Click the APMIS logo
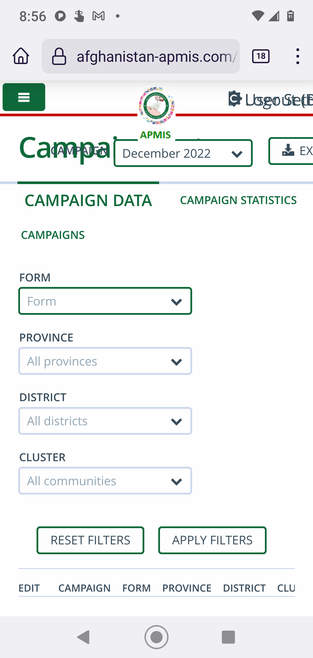Image resolution: width=313 pixels, height=658 pixels. point(156,112)
